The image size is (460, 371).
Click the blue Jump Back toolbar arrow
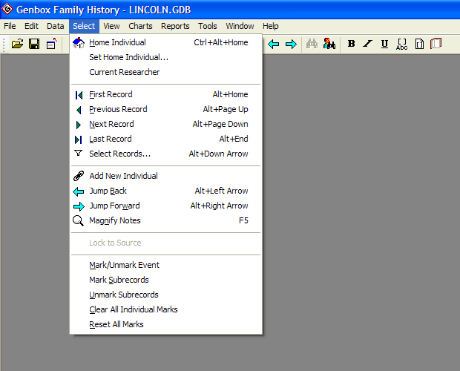coord(274,44)
